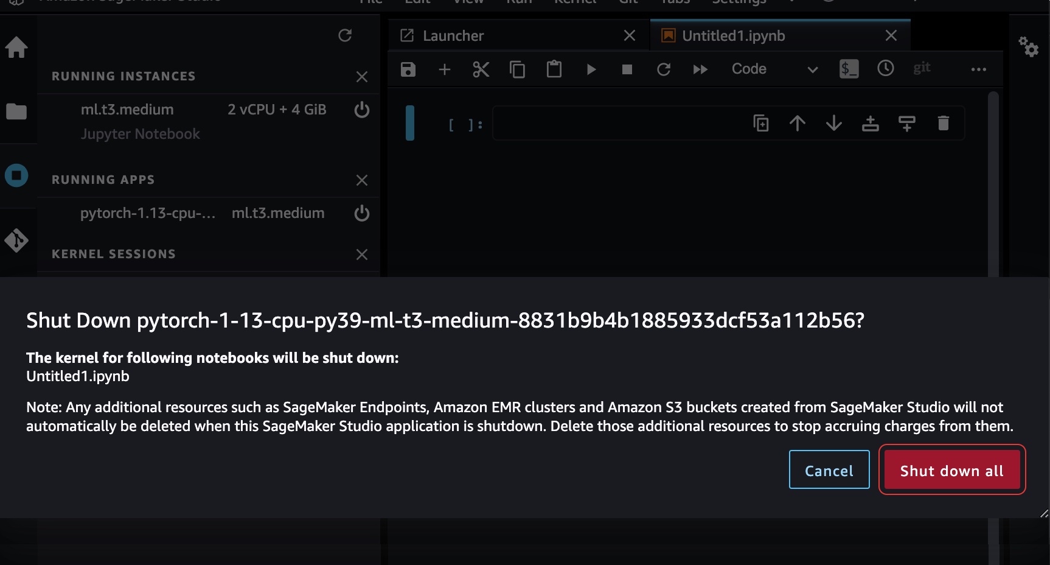Image resolution: width=1050 pixels, height=565 pixels.
Task: Close the Untitled1.ipynb tab
Action: (x=891, y=36)
